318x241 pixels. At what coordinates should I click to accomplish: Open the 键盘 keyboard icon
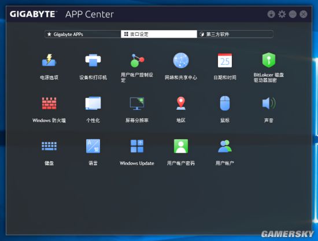(x=49, y=146)
